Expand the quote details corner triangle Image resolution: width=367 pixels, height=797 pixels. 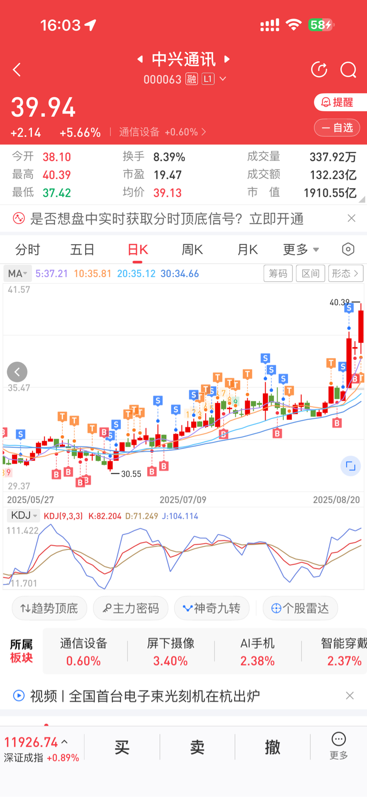click(362, 200)
